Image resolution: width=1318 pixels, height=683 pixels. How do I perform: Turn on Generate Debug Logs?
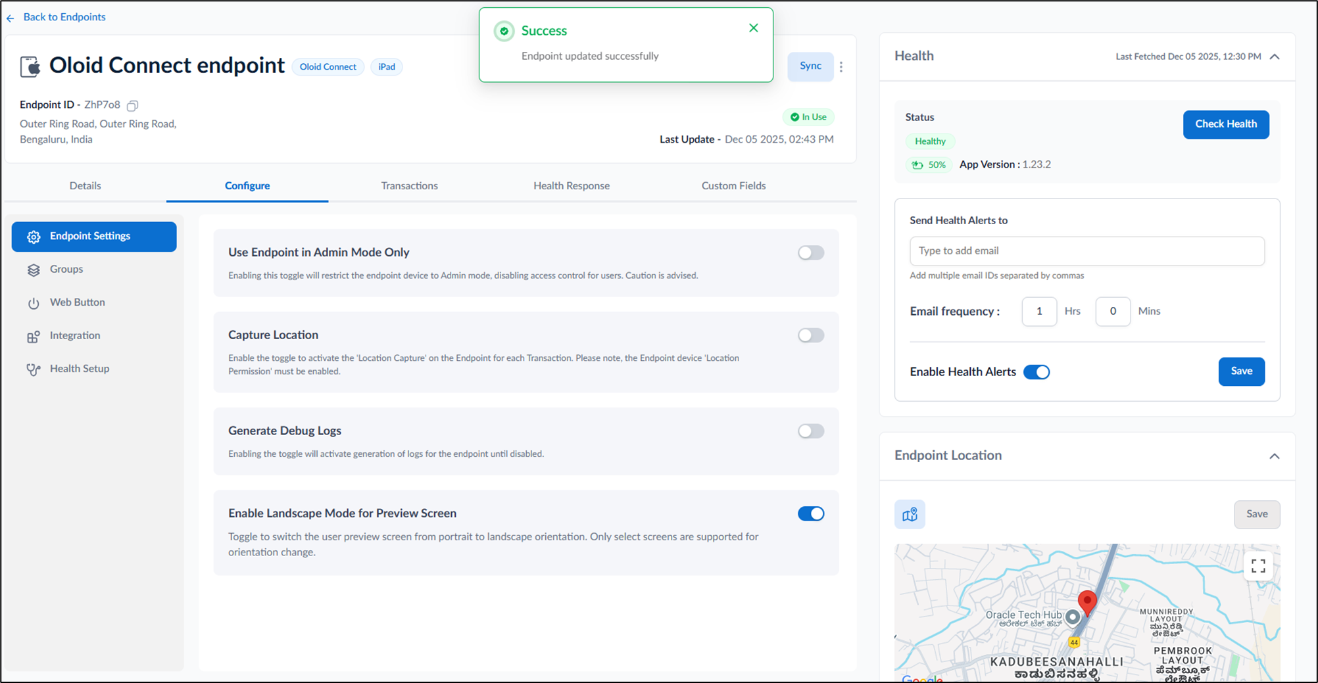point(811,431)
